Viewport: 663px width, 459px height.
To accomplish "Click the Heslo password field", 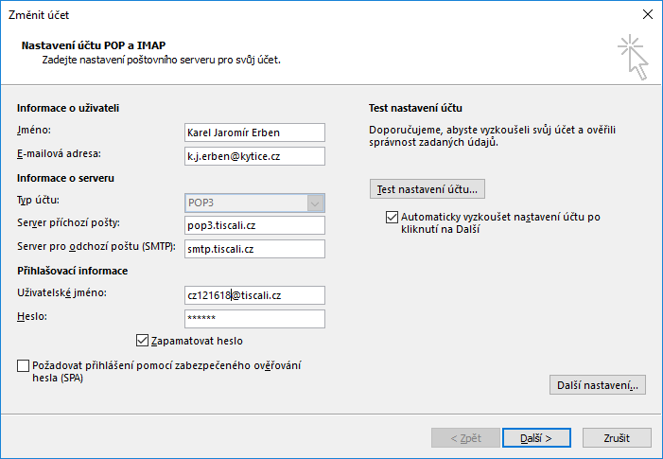I will 254,319.
